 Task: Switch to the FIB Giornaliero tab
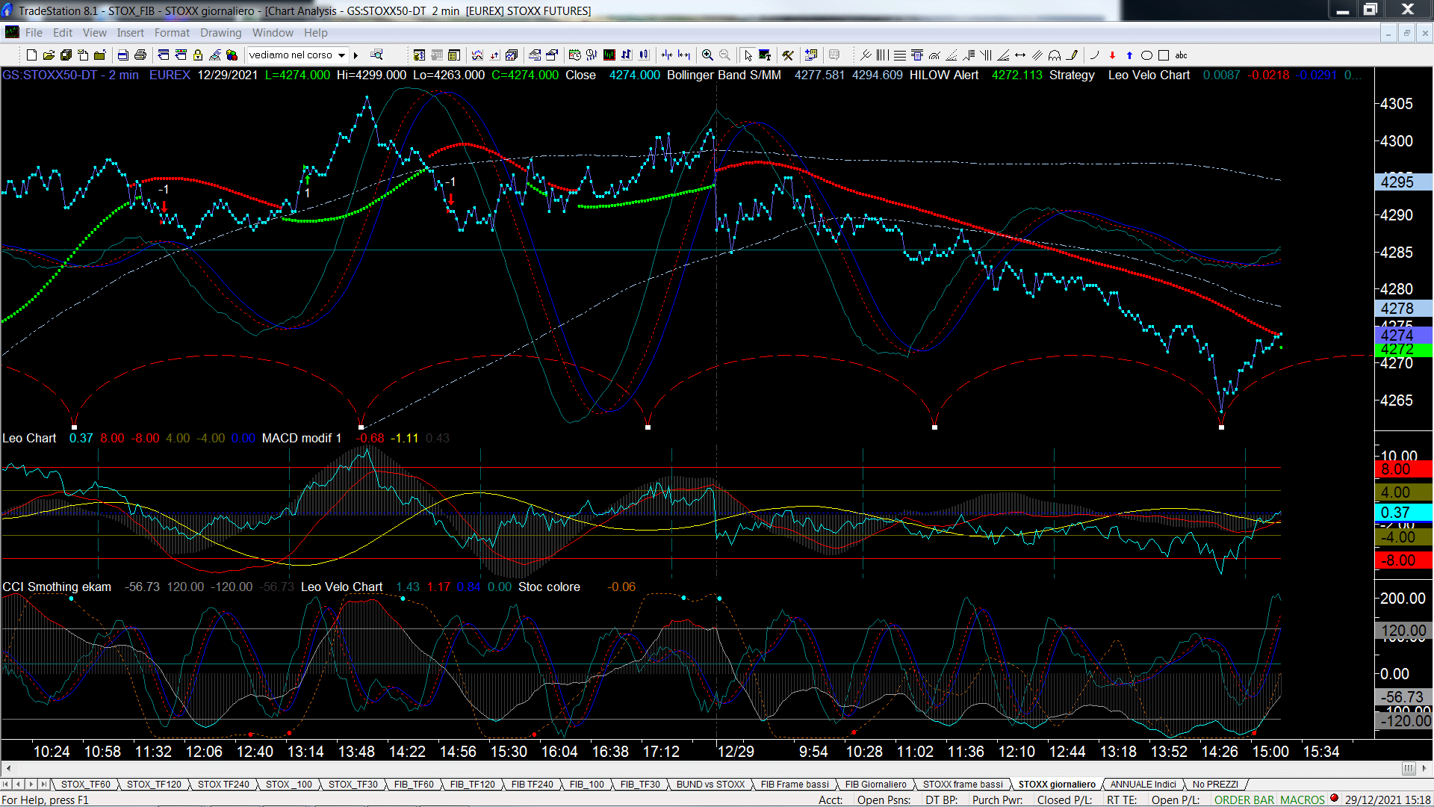[x=875, y=784]
